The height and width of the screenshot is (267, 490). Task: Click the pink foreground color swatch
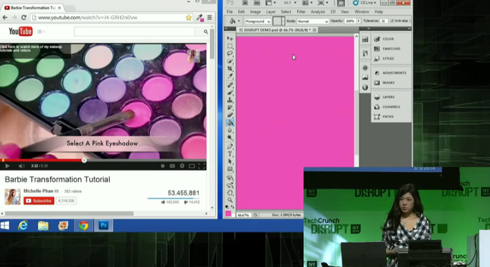click(x=228, y=214)
